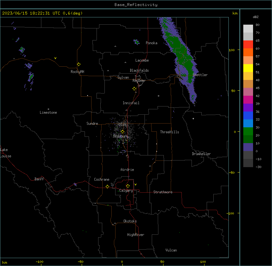272x266 pixels.
Task: Click the Ponoka town label
Action: pyautogui.click(x=151, y=43)
